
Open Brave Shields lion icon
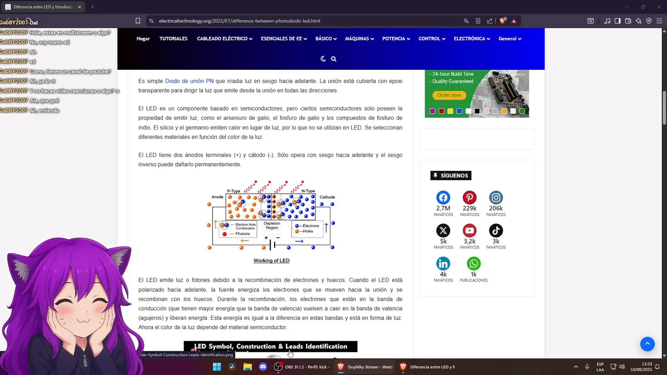pos(502,21)
